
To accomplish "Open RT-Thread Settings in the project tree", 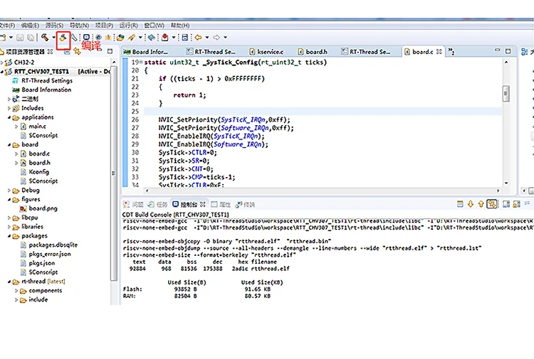I will coord(47,81).
